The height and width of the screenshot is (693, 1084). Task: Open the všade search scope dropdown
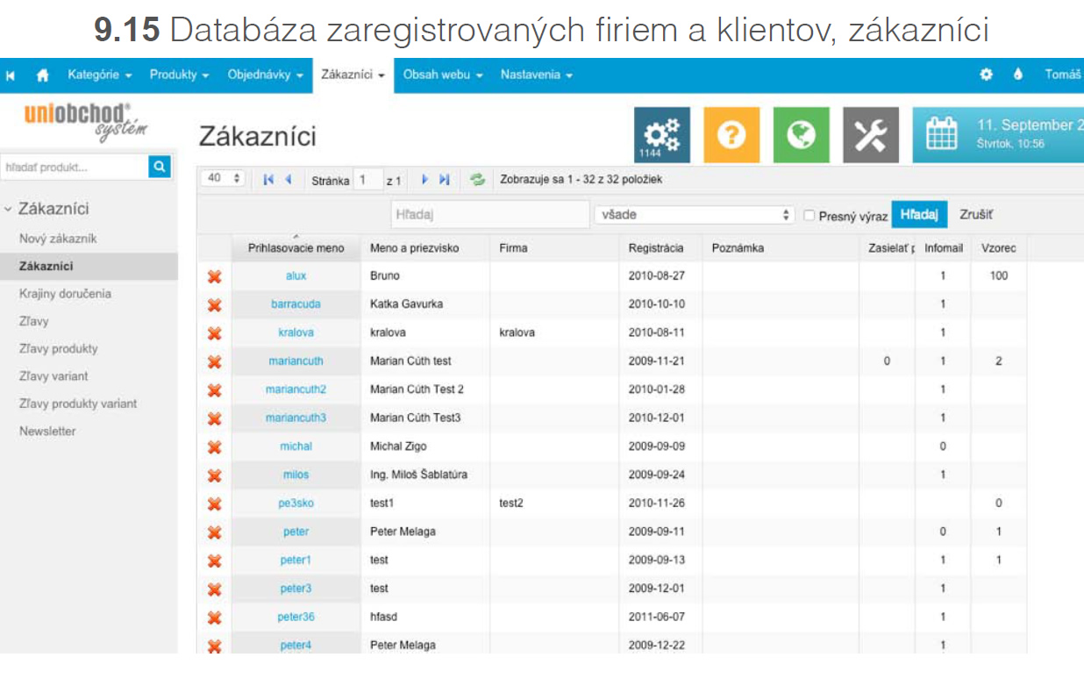point(693,215)
